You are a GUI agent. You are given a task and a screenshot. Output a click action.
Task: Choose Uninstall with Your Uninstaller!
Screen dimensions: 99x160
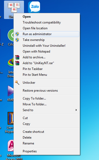click(47, 46)
